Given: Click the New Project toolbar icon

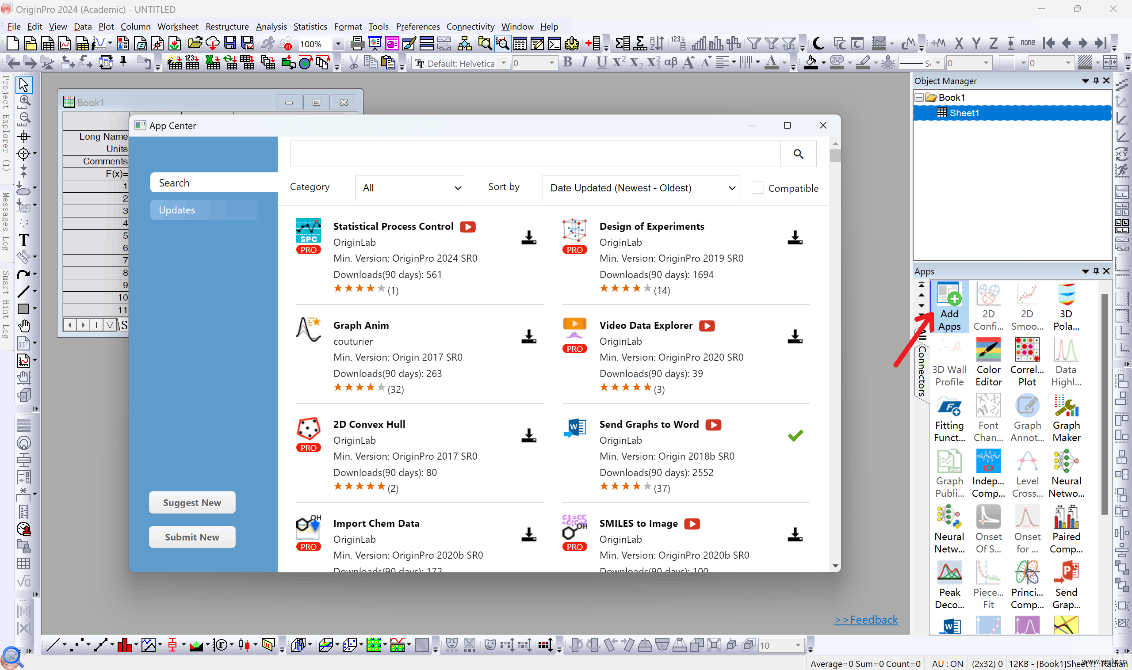Looking at the screenshot, I should pos(13,43).
